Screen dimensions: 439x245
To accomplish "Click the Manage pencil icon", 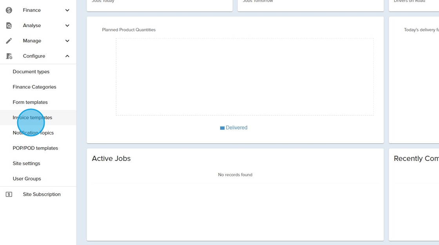I will [9, 41].
